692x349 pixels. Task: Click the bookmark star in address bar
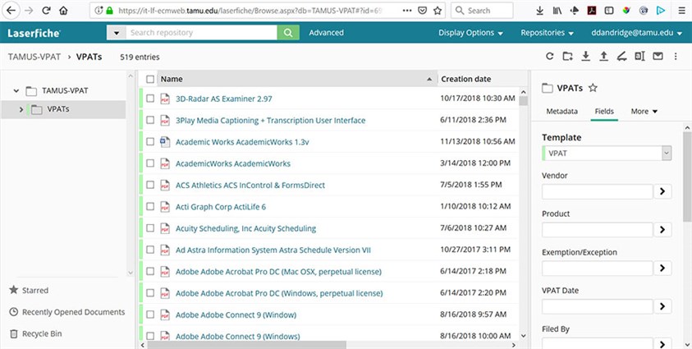437,11
